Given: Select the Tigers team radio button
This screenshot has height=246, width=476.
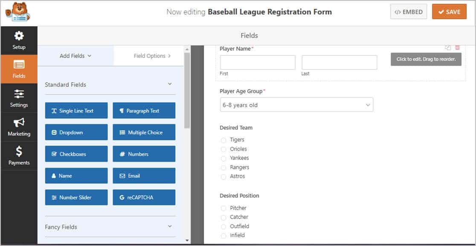Looking at the screenshot, I should click(223, 139).
